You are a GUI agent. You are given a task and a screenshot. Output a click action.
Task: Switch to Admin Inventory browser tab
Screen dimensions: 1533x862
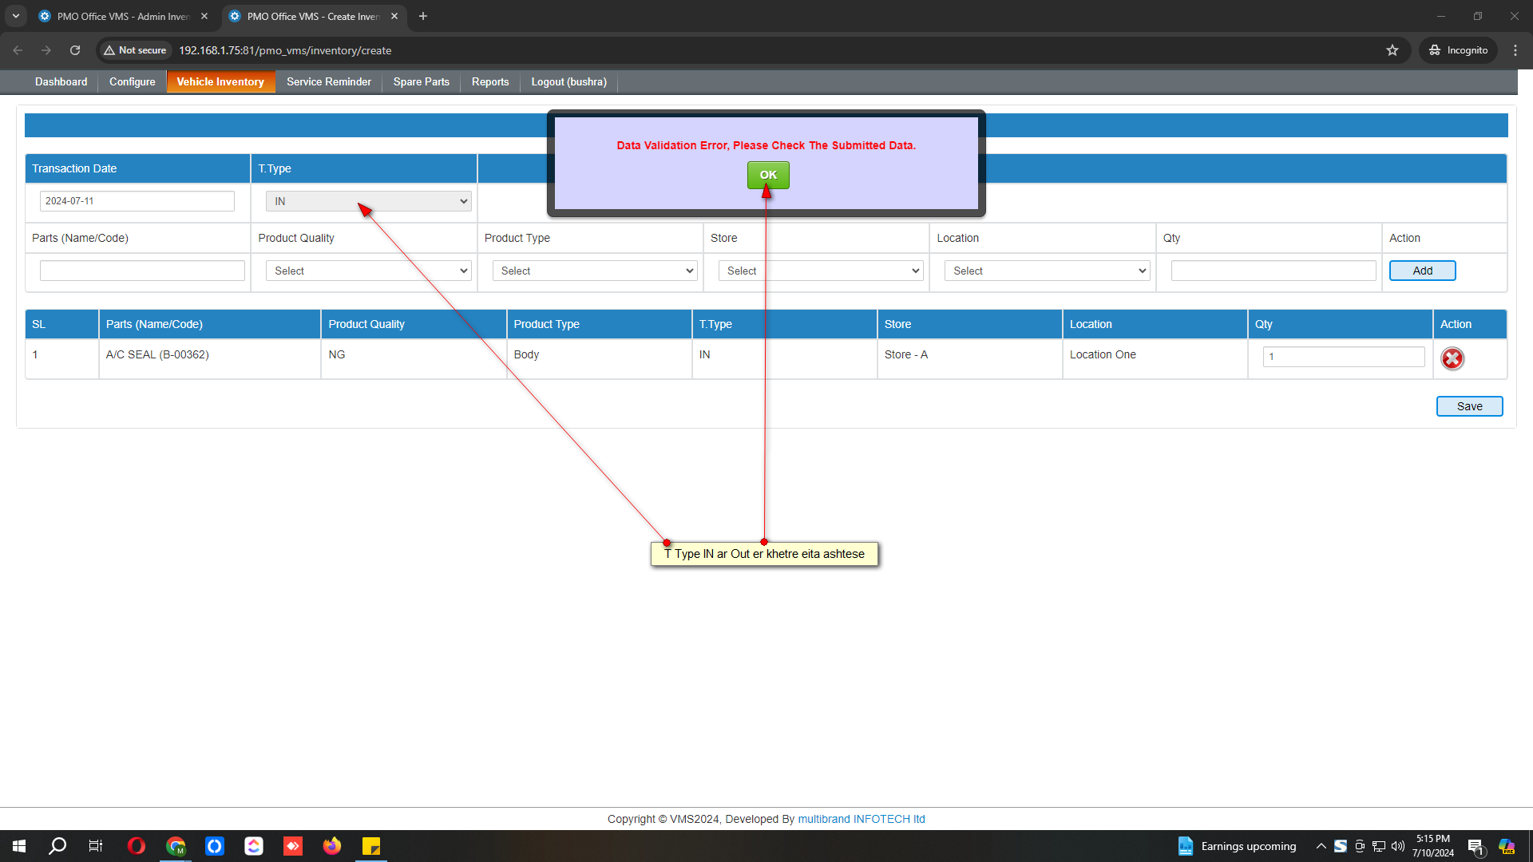[x=122, y=16]
